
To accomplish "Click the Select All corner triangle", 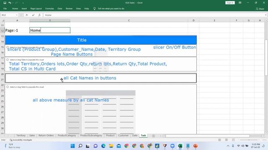I will pos(3,20).
